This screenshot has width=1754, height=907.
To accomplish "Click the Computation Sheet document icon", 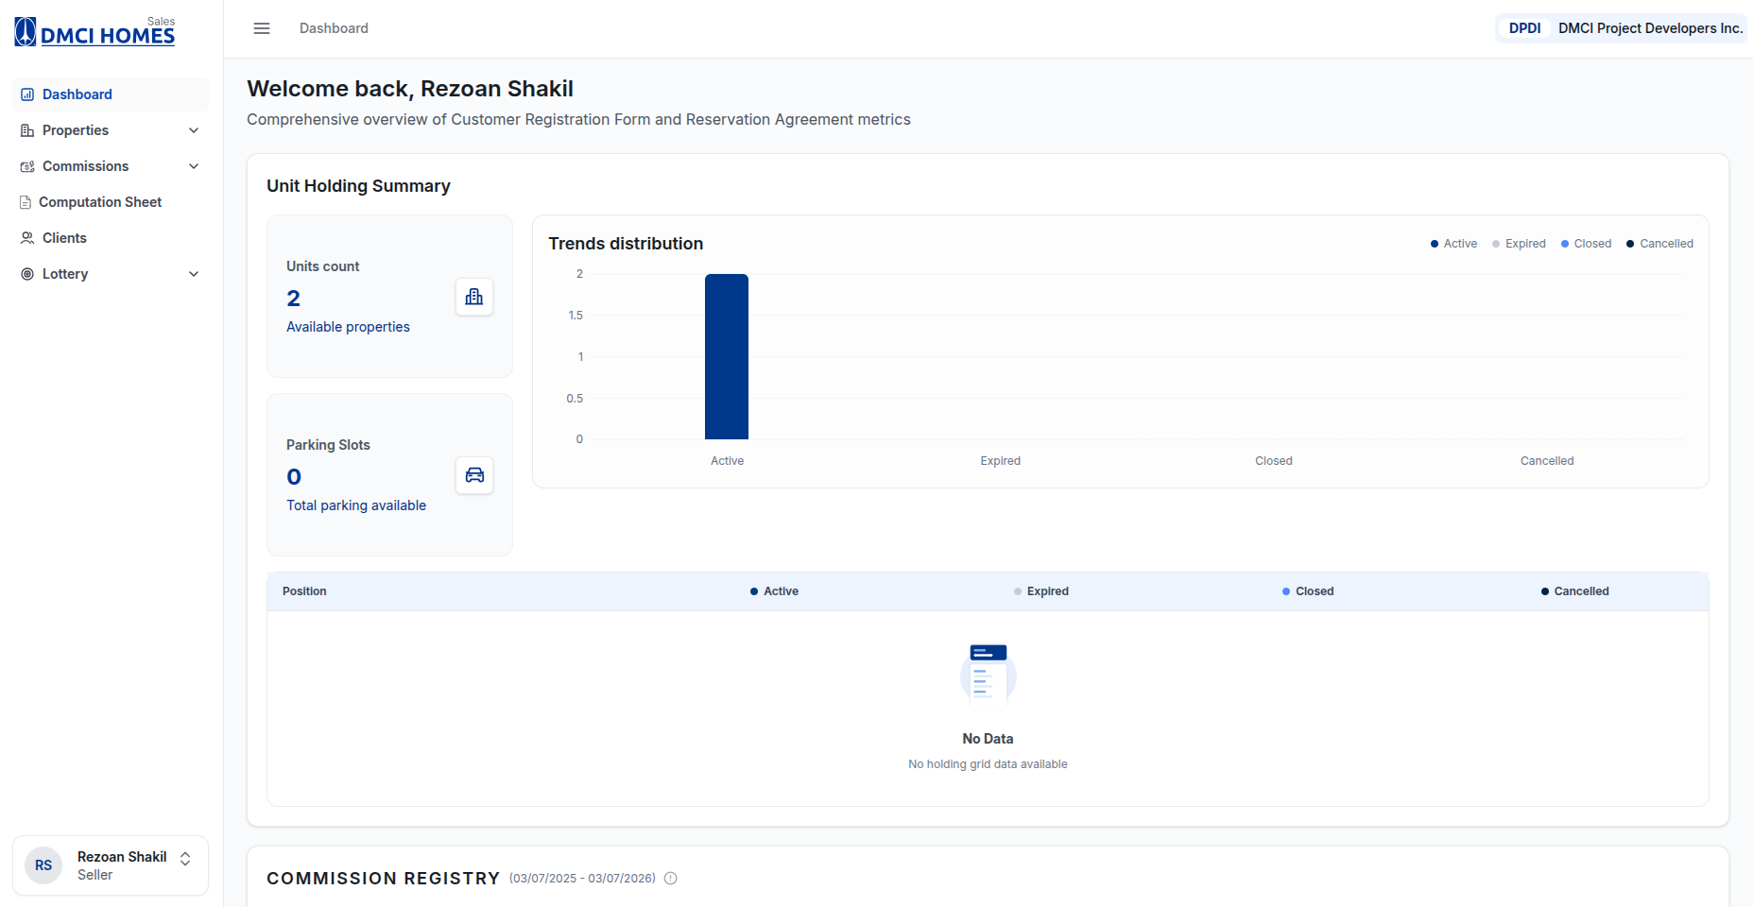I will 26,202.
